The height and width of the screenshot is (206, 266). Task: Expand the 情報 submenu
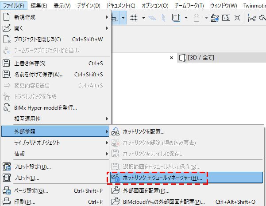point(56,154)
